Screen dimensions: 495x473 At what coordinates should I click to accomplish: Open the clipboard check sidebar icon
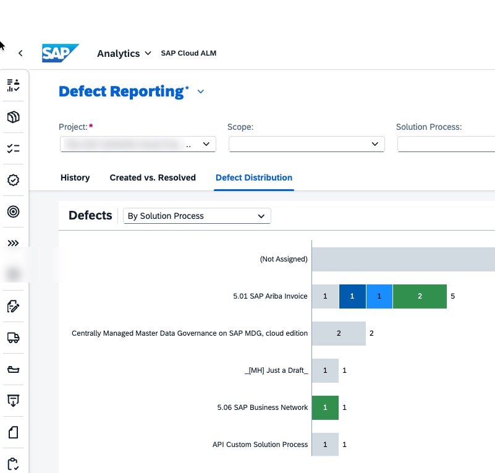pos(13,464)
